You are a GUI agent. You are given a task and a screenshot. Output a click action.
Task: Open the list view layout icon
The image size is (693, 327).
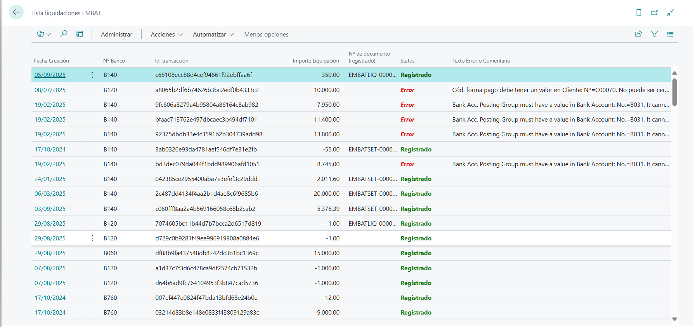(670, 34)
